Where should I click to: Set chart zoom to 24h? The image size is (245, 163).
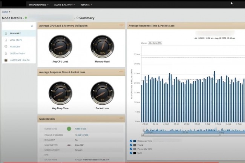tap(160, 43)
